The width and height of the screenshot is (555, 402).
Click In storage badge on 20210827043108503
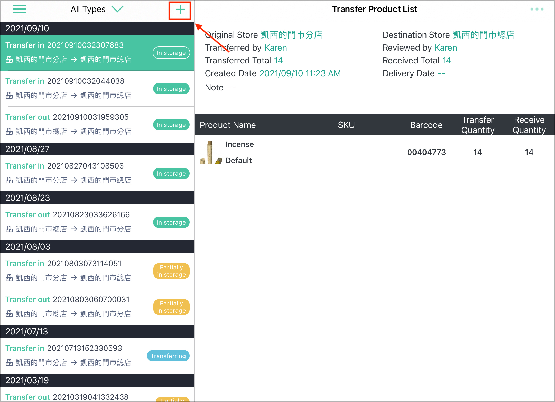coord(171,173)
